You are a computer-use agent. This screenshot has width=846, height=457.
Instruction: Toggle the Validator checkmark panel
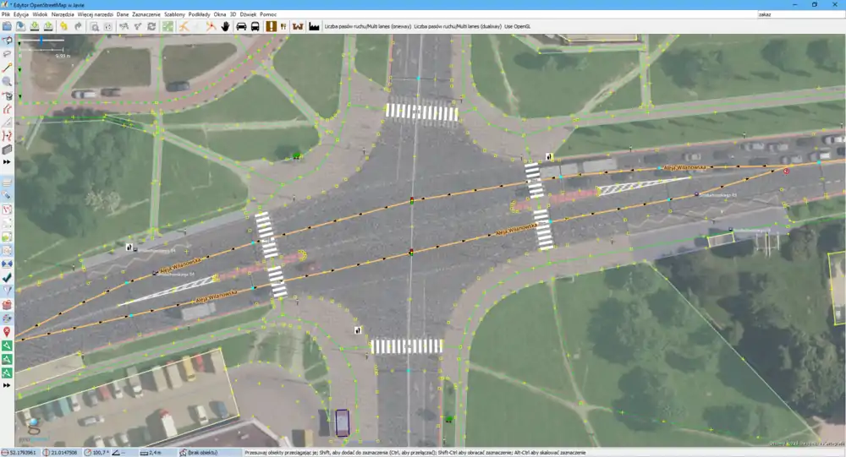(7, 277)
